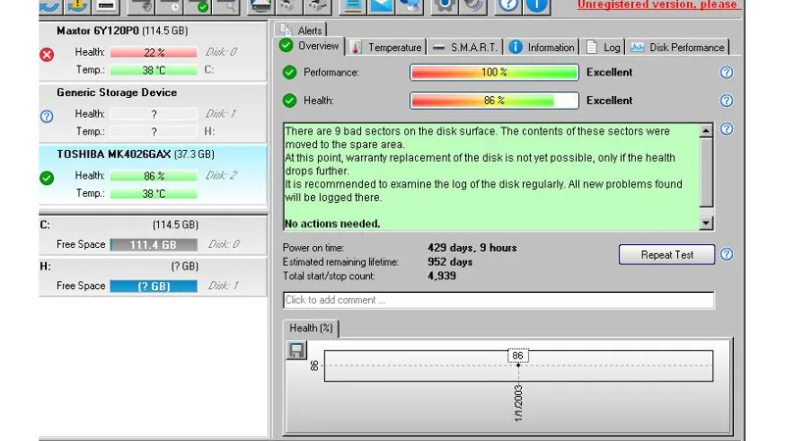
Task: Click the blue envelope email toolbar icon
Action: point(382,6)
